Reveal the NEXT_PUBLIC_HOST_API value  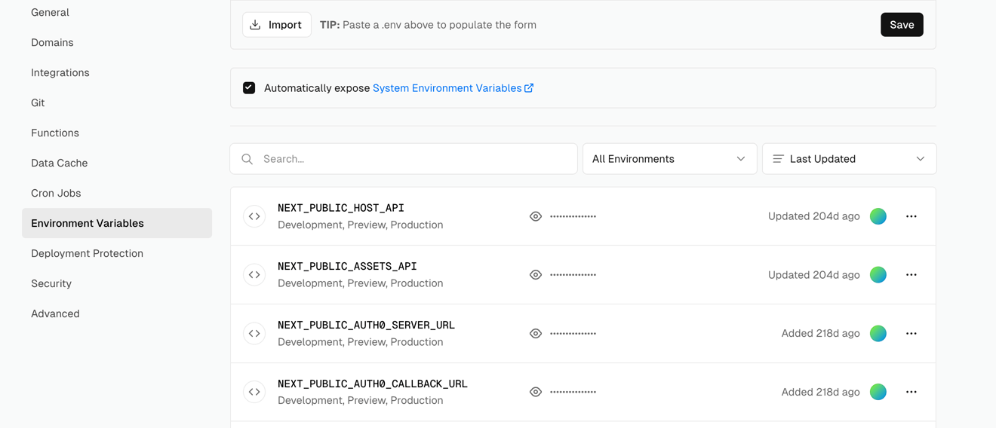click(536, 216)
